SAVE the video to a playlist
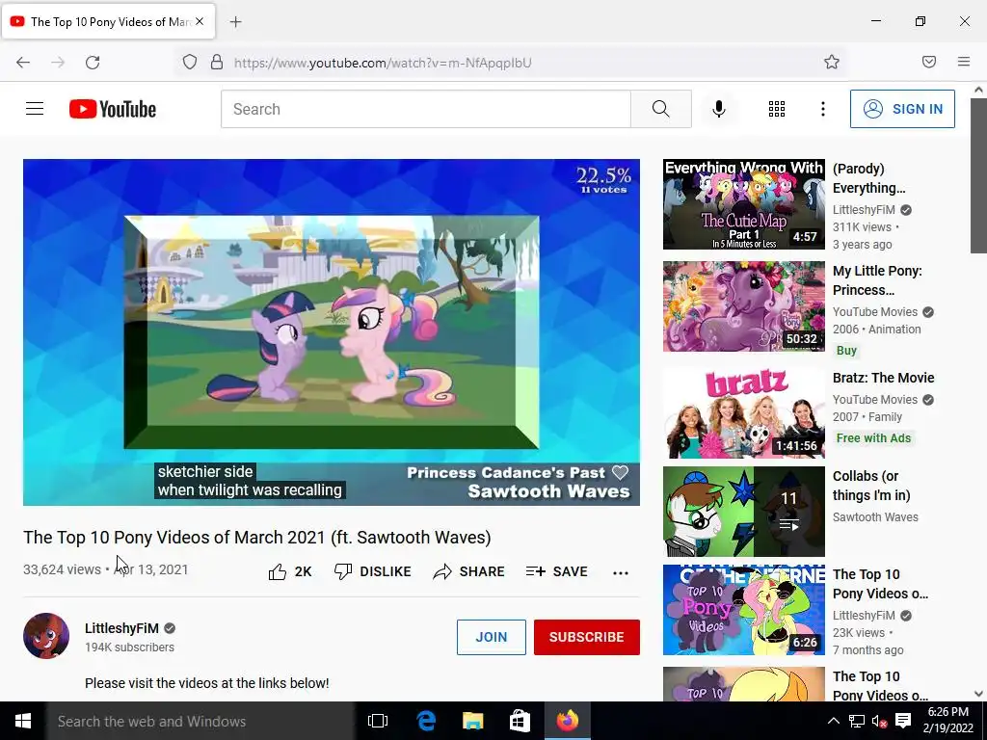The height and width of the screenshot is (740, 987). pyautogui.click(x=557, y=571)
